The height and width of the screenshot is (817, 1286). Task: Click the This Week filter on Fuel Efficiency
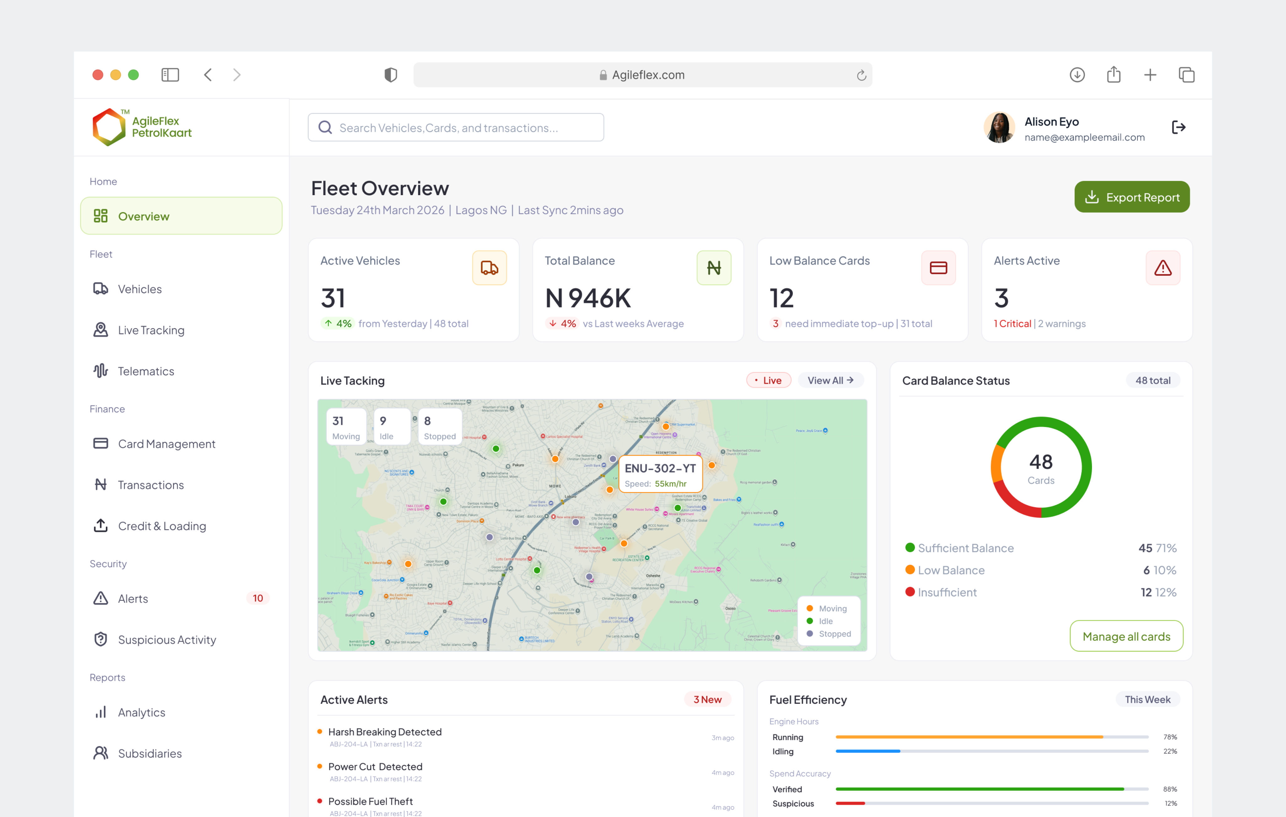(x=1147, y=699)
